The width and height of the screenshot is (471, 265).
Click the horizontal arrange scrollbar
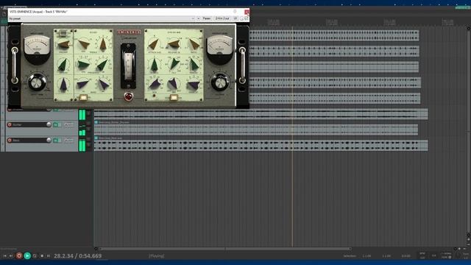click(x=225, y=249)
